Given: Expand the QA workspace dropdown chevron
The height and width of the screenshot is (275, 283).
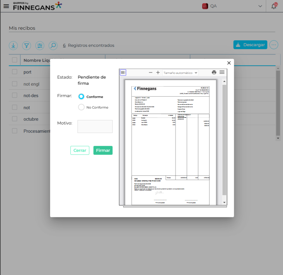Looking at the screenshot, I should click(260, 6).
